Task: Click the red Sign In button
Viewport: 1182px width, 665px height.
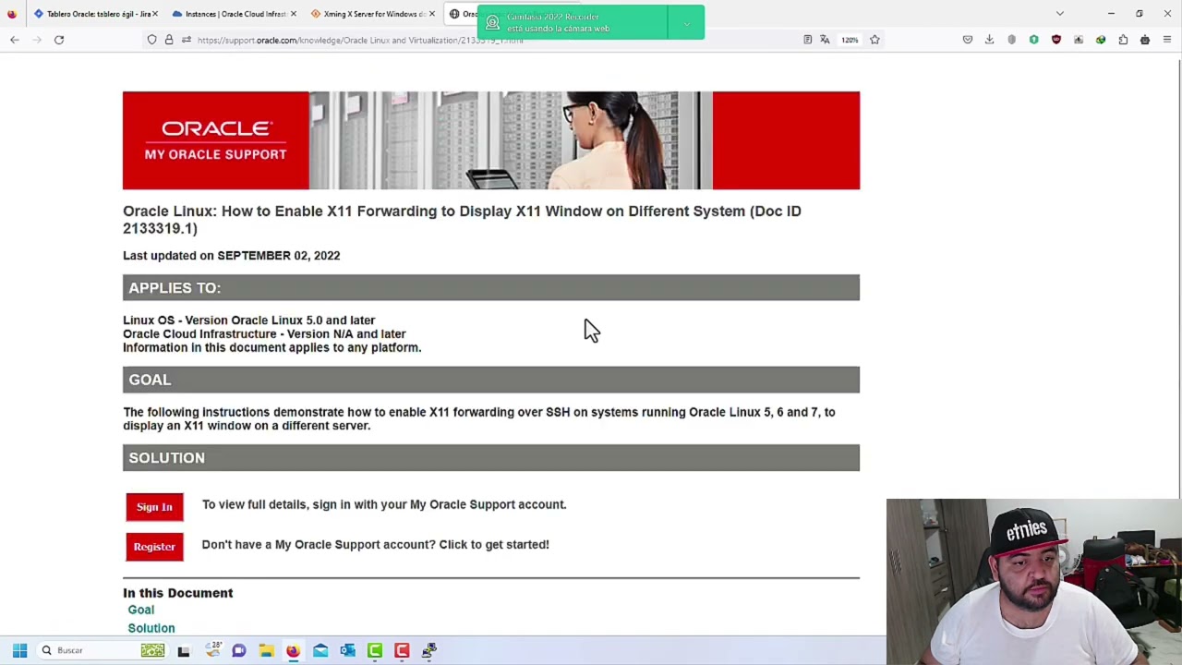Action: (x=155, y=507)
